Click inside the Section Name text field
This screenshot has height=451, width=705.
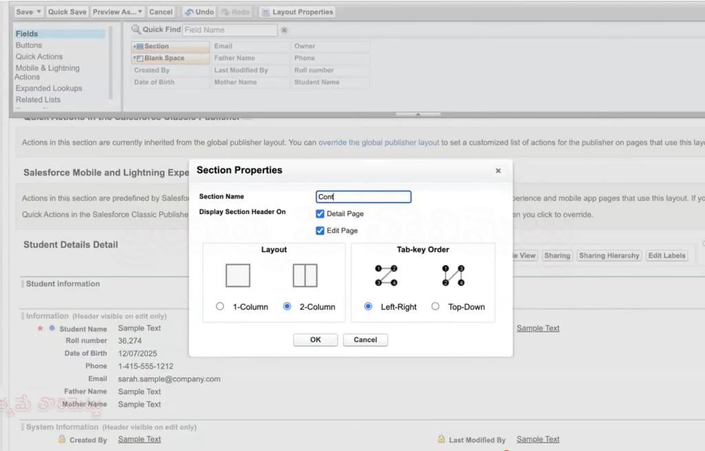click(363, 196)
